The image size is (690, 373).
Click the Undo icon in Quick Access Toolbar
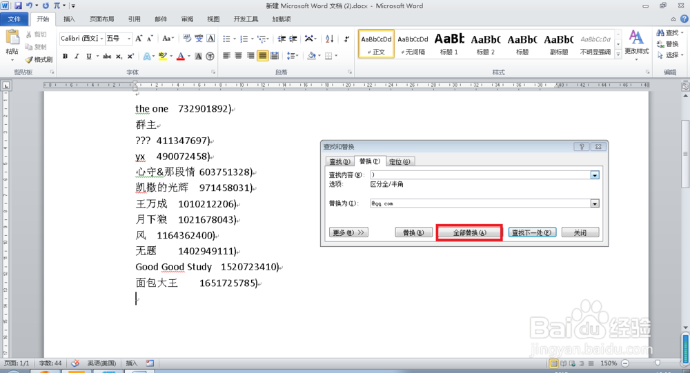tap(30, 6)
